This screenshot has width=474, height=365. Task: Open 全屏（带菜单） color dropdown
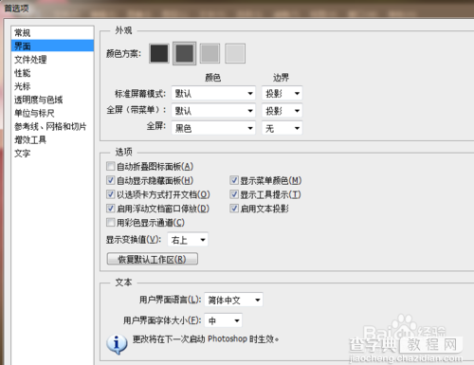click(213, 111)
